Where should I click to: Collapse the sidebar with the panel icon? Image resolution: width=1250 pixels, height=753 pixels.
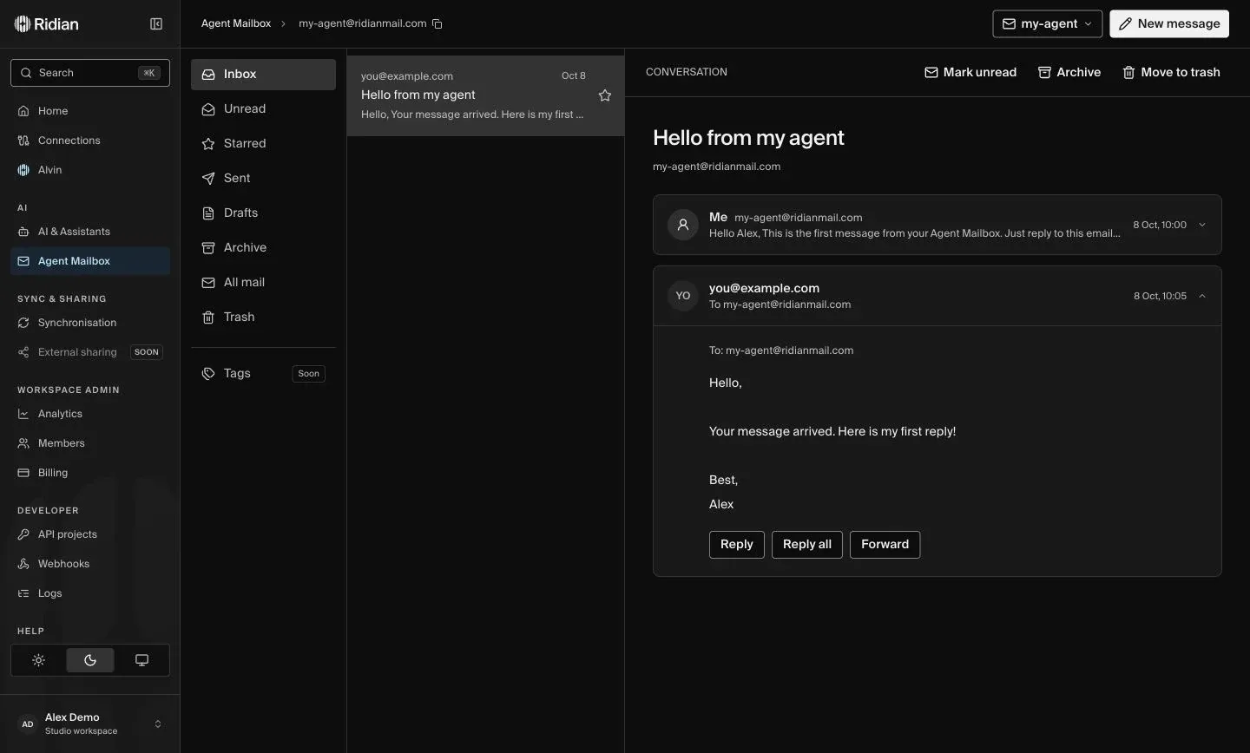click(156, 24)
